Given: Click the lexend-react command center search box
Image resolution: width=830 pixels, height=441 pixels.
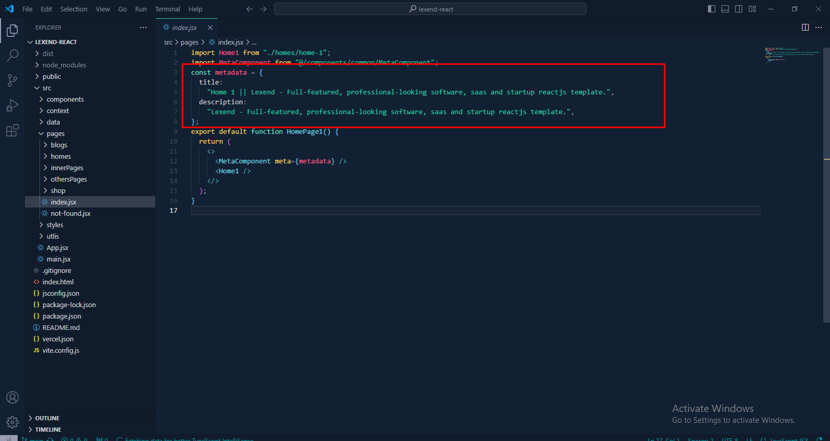Looking at the screenshot, I should point(430,9).
